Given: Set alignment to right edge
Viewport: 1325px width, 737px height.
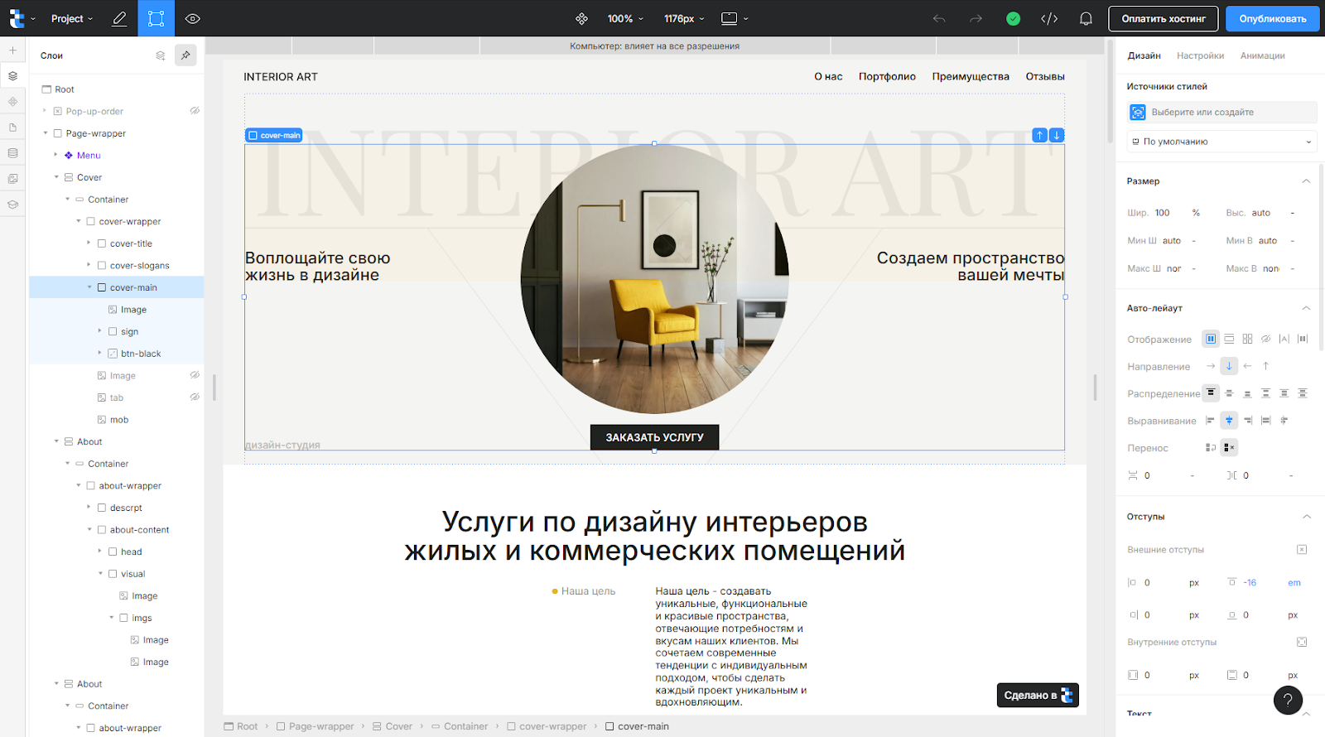Looking at the screenshot, I should [1247, 421].
